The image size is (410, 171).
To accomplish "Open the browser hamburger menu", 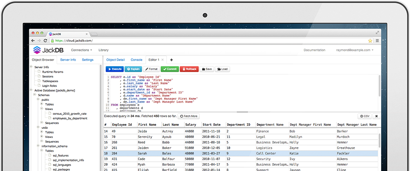I will pyautogui.click(x=377, y=40).
